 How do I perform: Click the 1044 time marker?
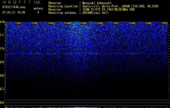(67, 23)
